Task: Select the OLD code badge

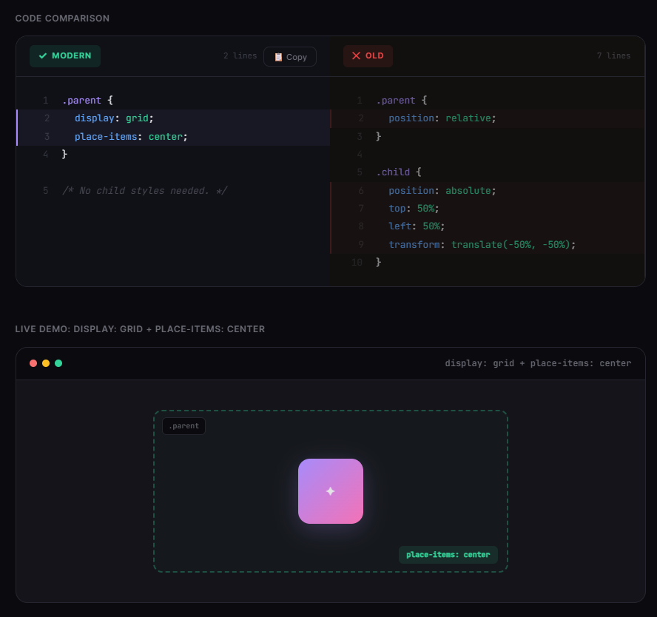Action: tap(368, 55)
